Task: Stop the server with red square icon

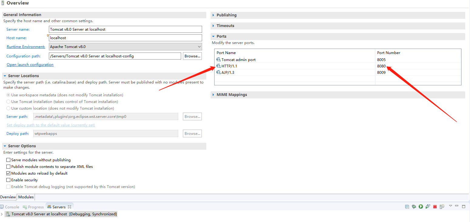Action: 435,207
